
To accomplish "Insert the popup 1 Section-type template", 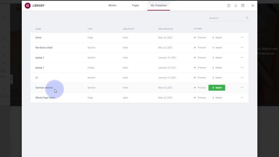I will point(217,58).
